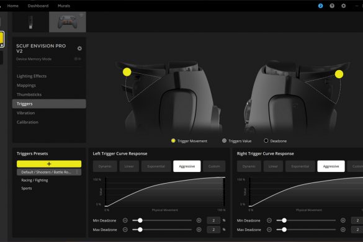
Task: Increase left trigger Min Deadzone with plus icon
Action: tap(199, 220)
